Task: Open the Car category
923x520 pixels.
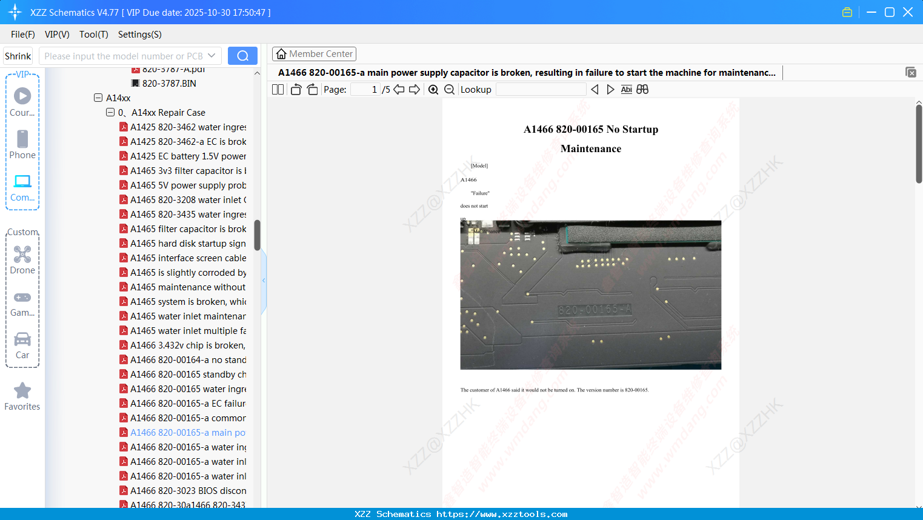Action: tap(22, 345)
